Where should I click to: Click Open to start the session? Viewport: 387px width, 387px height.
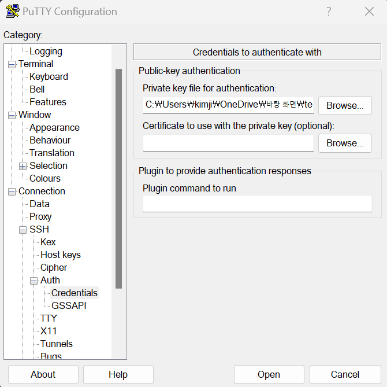pyautogui.click(x=269, y=374)
